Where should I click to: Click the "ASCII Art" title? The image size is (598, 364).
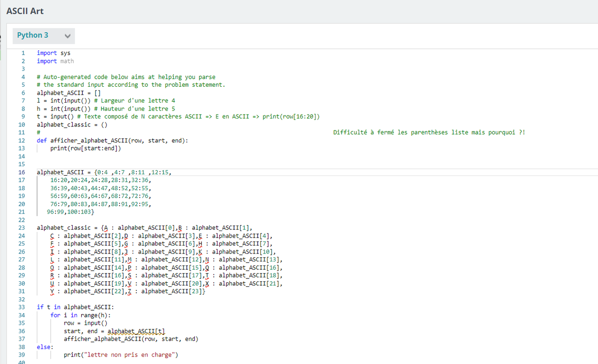tap(25, 11)
